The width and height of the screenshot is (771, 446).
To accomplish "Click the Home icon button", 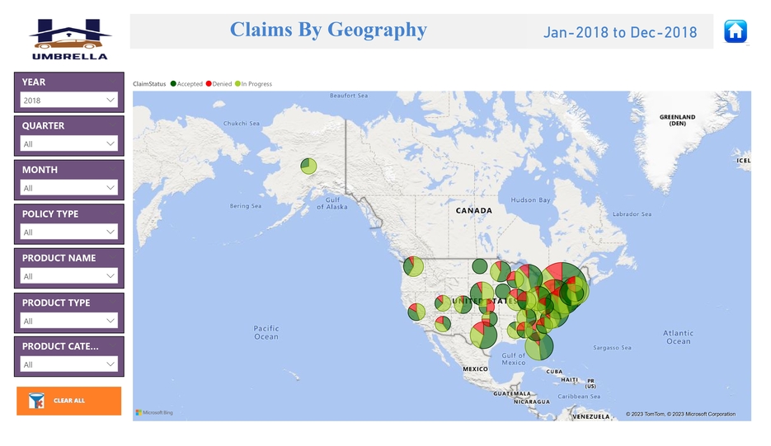I will 735,31.
